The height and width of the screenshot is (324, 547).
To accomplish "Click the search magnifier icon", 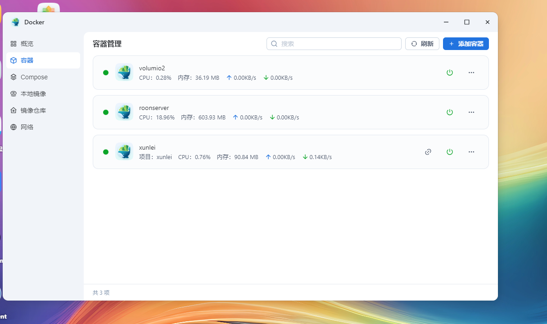I will click(274, 44).
